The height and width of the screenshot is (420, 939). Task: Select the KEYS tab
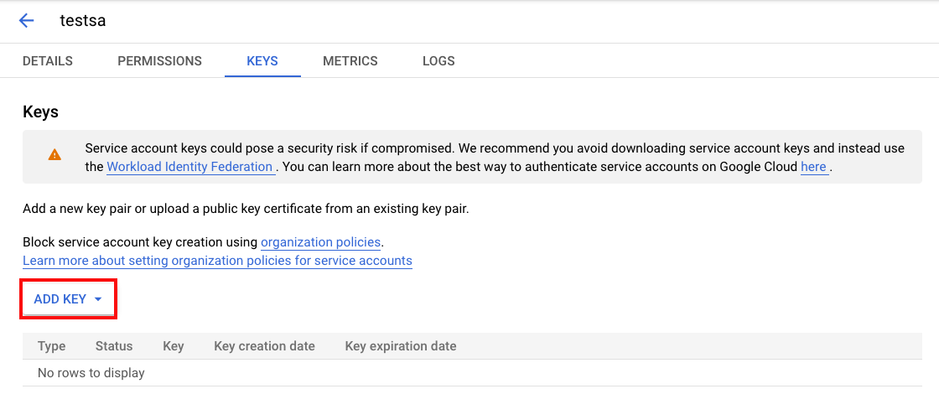pos(262,61)
